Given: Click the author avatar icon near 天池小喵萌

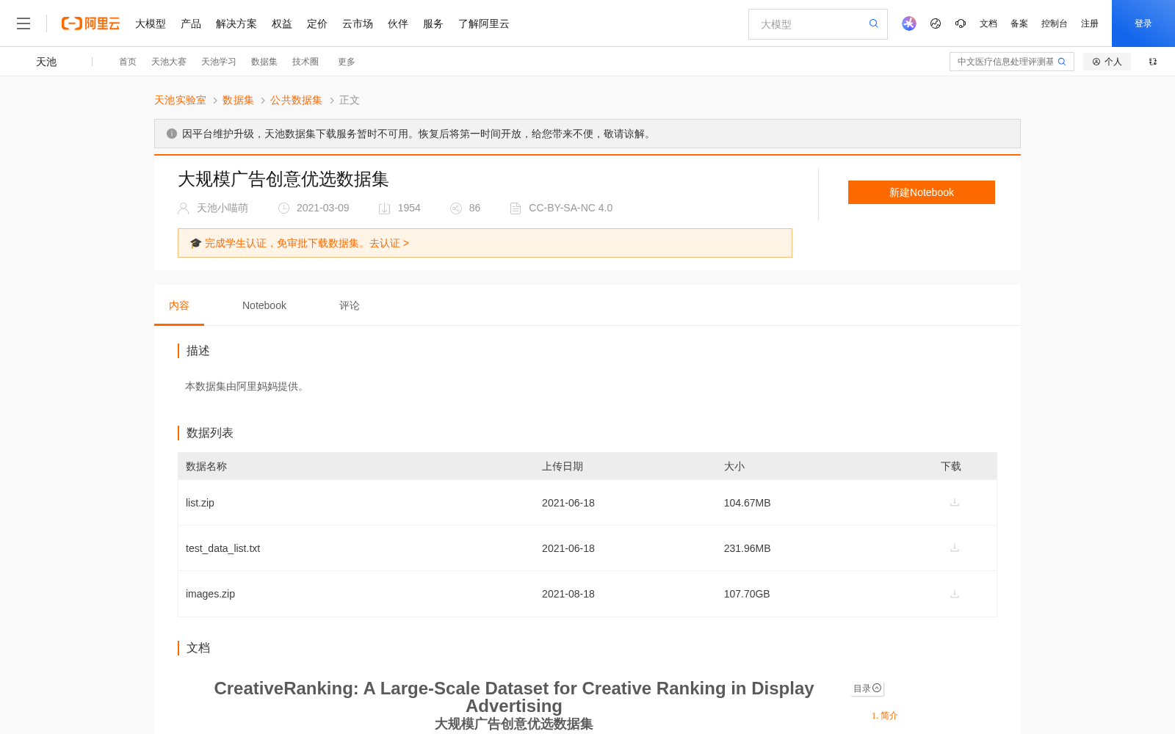Looking at the screenshot, I should (184, 208).
